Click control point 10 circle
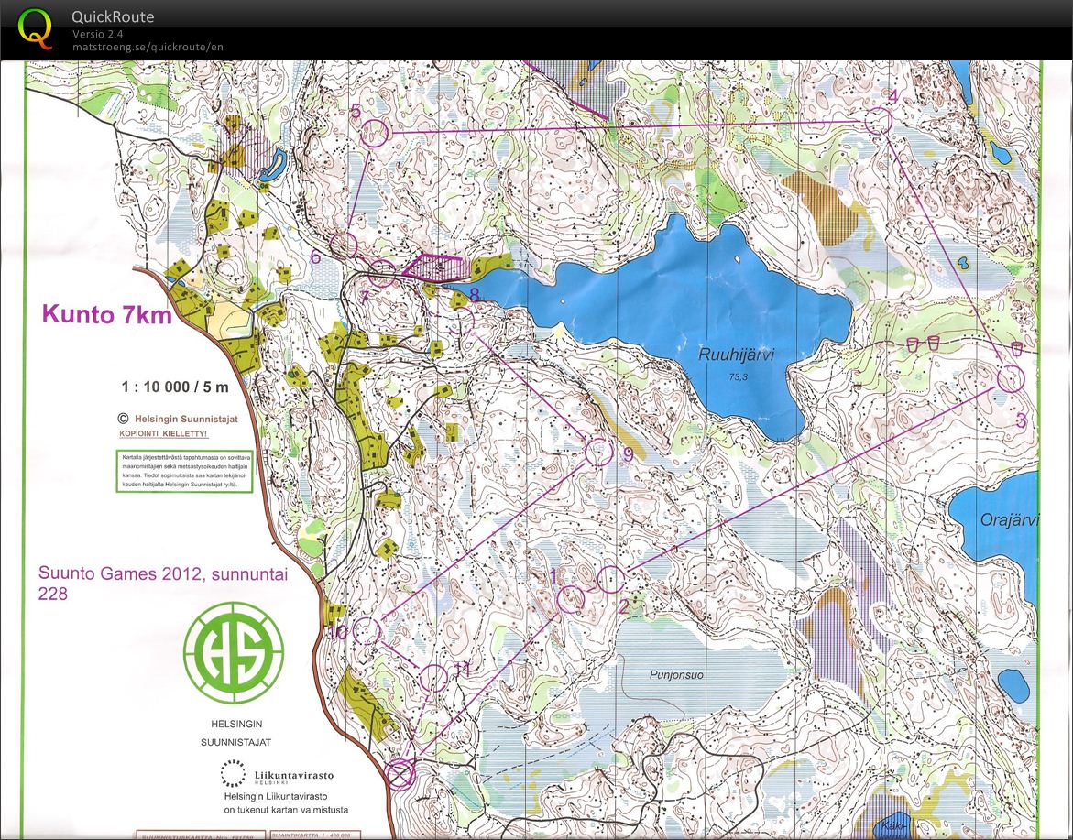1073x840 pixels. click(369, 629)
